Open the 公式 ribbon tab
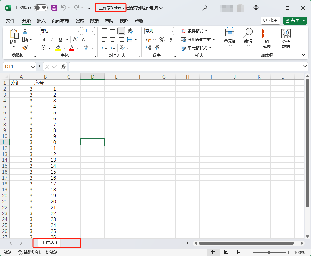The height and width of the screenshot is (256, 311). (79, 20)
